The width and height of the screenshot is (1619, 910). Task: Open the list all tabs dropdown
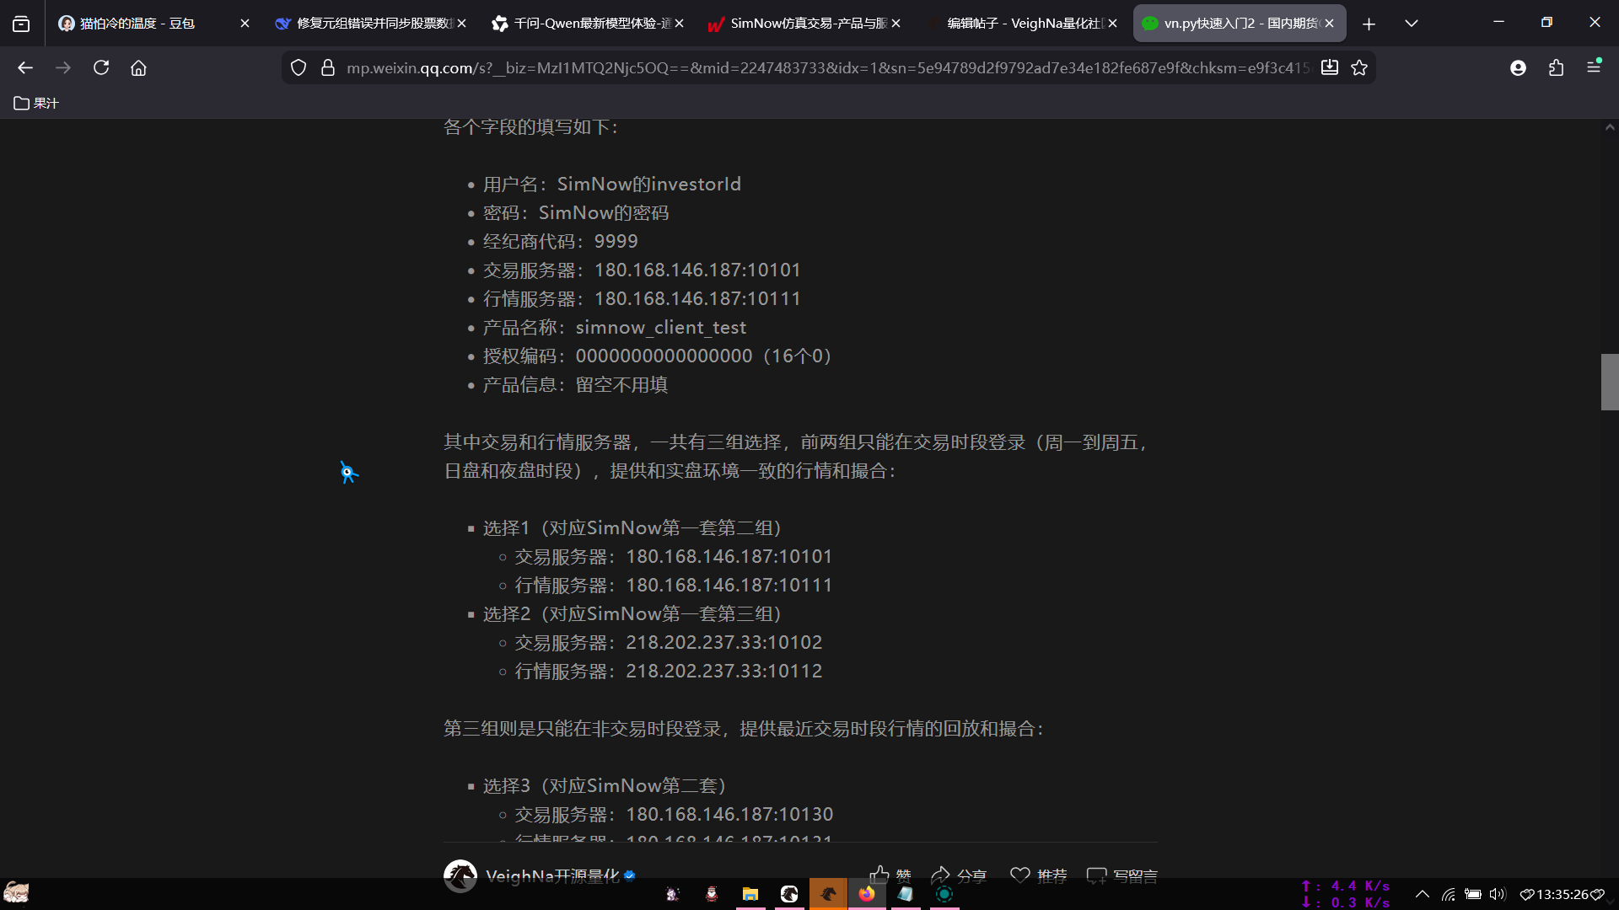click(x=1411, y=24)
